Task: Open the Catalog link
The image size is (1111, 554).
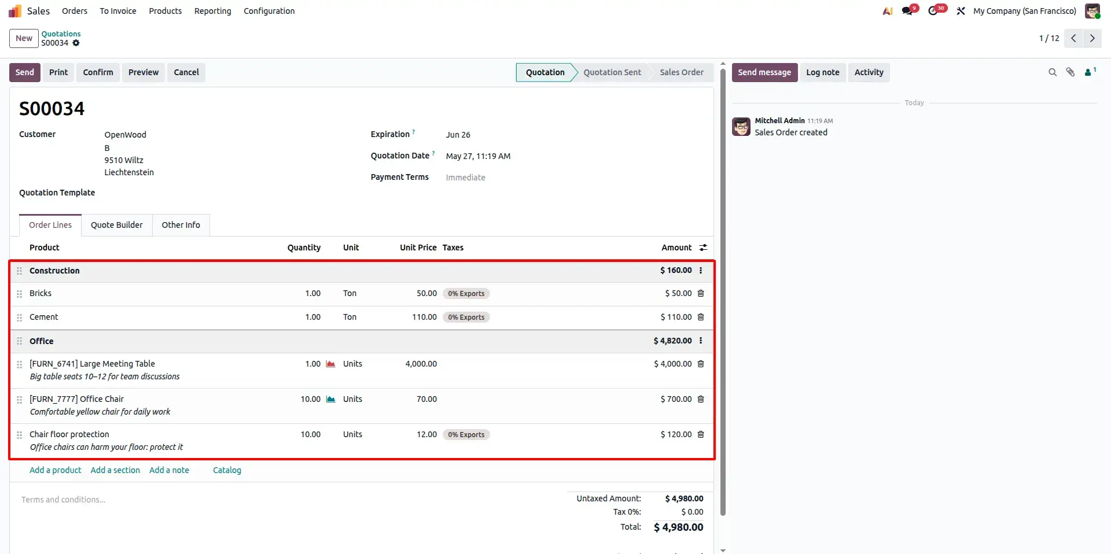Action: (227, 470)
